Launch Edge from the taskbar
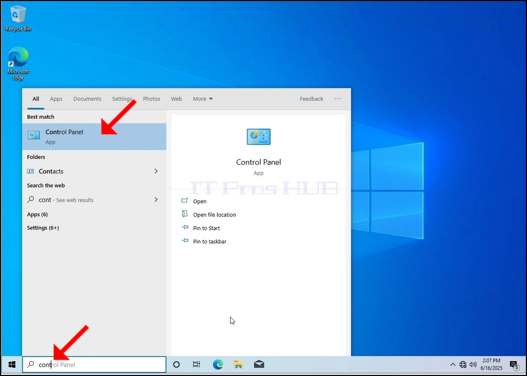 [218, 364]
